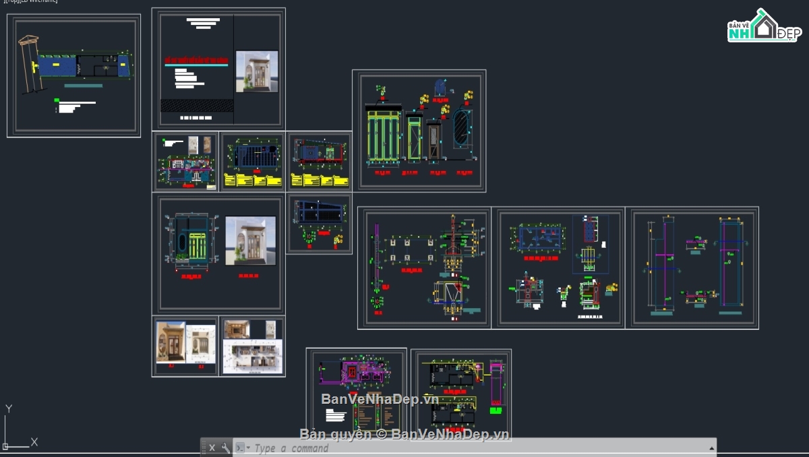Viewport: 809px width, 457px height.
Task: Select the door and window details sheet
Action: tap(419, 131)
